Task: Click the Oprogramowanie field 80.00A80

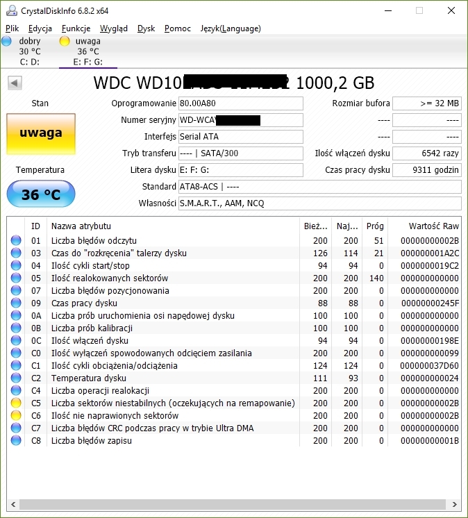Action: 240,103
